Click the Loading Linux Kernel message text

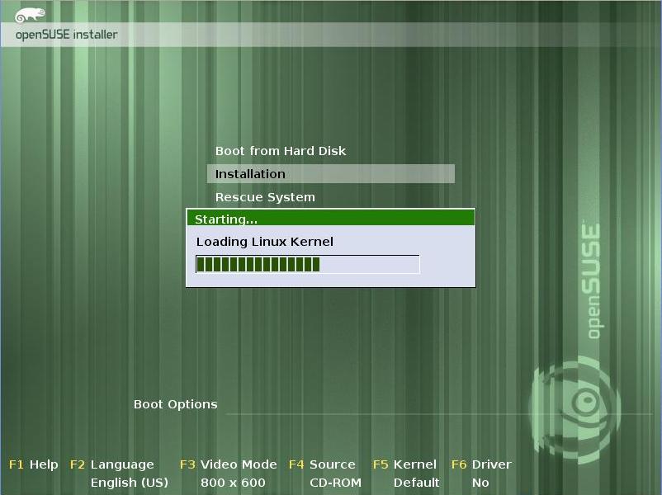pos(265,242)
